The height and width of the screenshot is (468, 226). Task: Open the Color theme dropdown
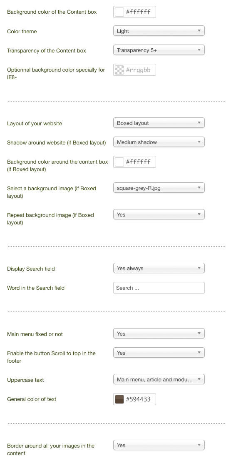click(x=159, y=31)
